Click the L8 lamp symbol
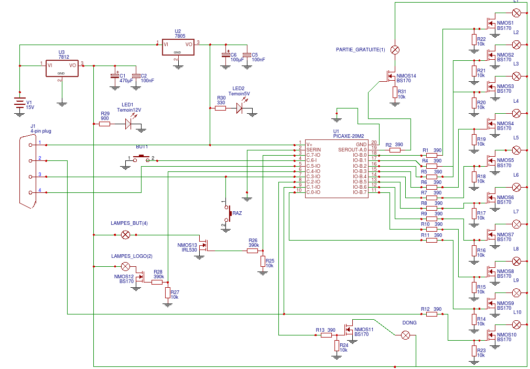This screenshot has width=530, height=369. [516, 261]
